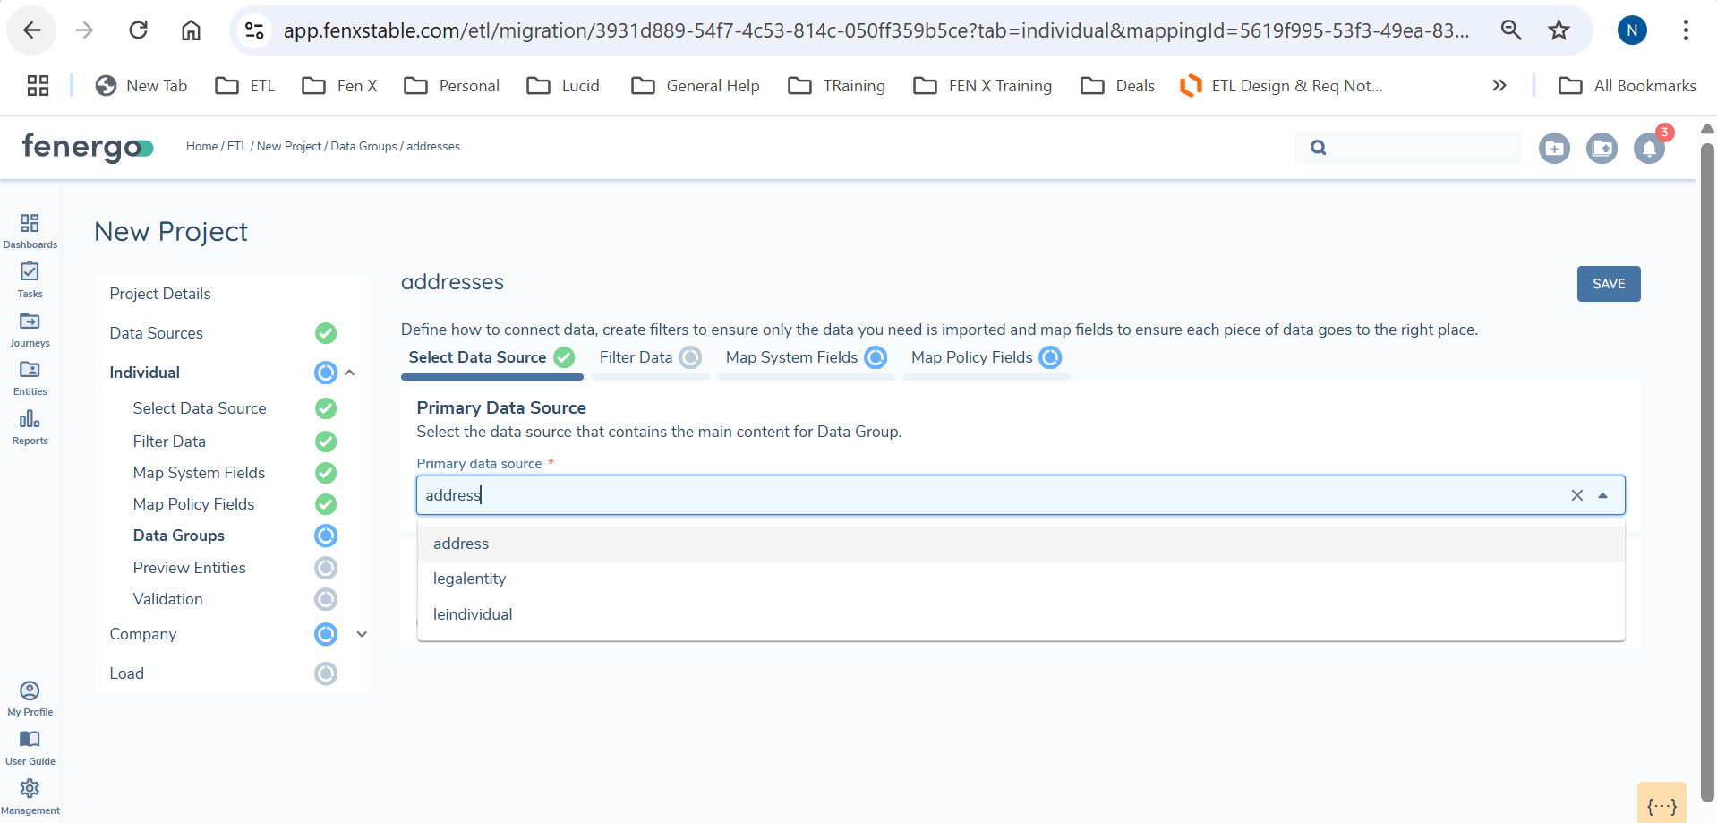Switch to the Map Policy Fields tab
1717x823 pixels.
[x=971, y=357]
